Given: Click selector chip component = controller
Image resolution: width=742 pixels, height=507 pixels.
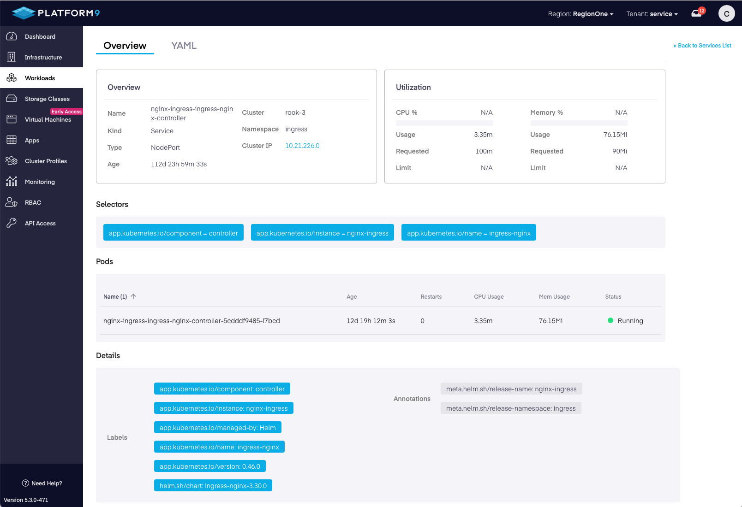Looking at the screenshot, I should coord(174,233).
